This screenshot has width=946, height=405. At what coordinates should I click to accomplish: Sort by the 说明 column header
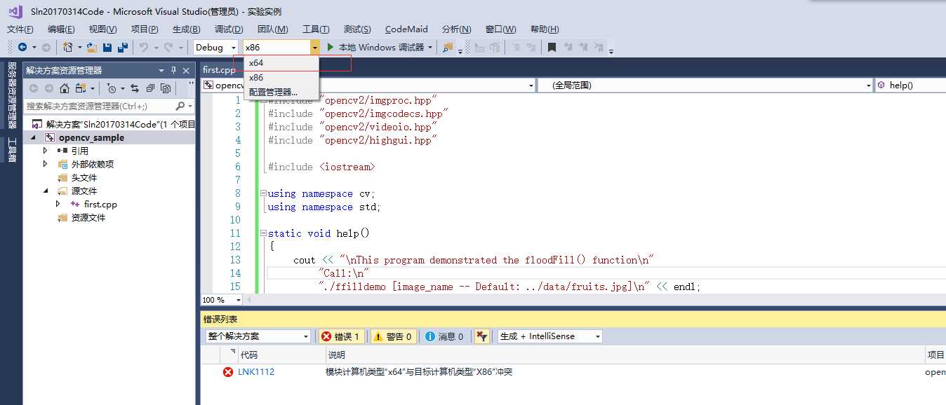(336, 355)
